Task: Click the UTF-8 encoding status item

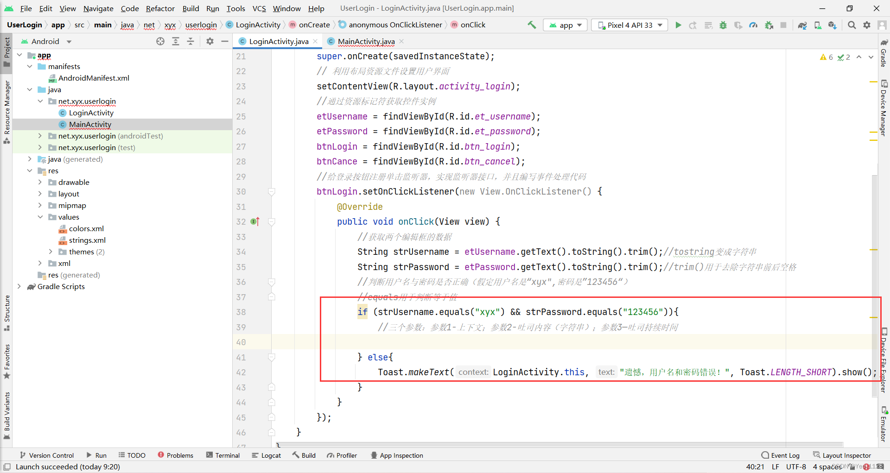Action: [796, 467]
